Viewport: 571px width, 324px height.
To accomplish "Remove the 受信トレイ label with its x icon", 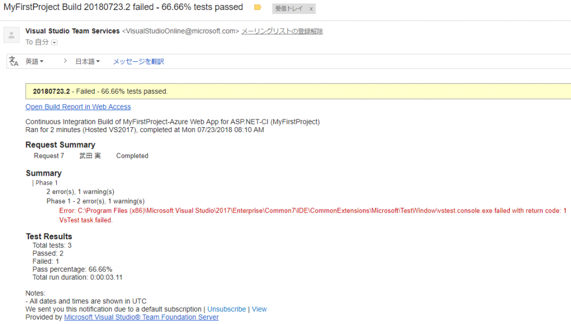I will tap(312, 8).
